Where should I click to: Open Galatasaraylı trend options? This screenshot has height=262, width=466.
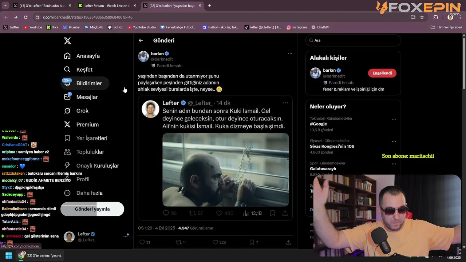tap(394, 164)
